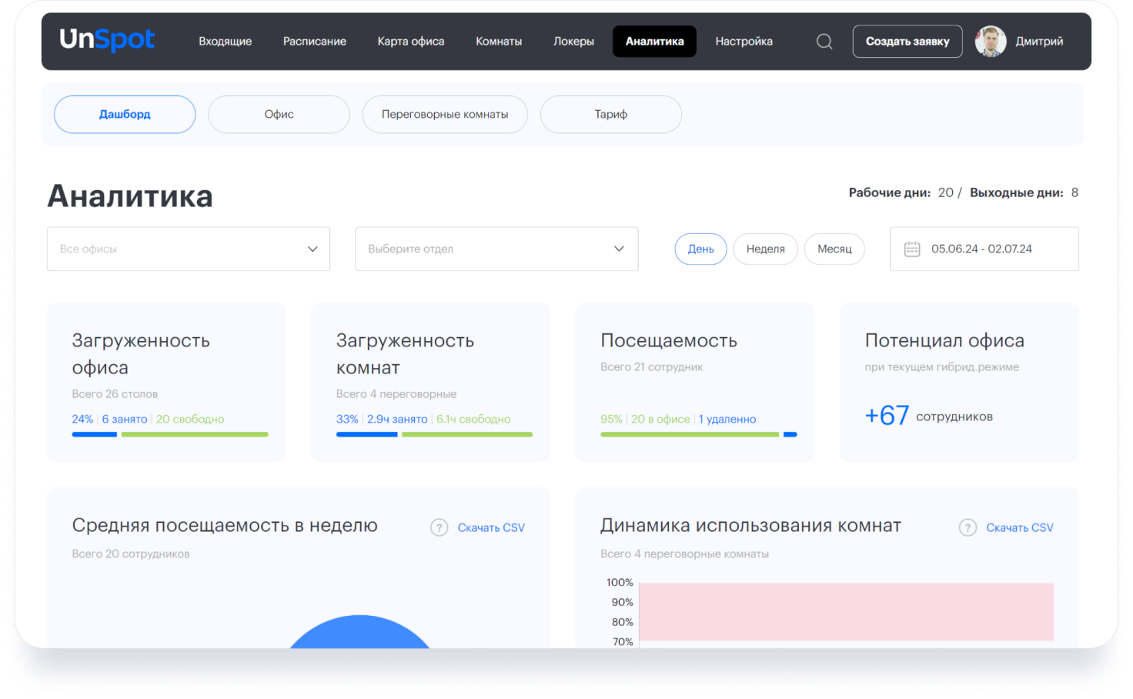Click "Всего 21 сотрудник" text

tap(652, 366)
